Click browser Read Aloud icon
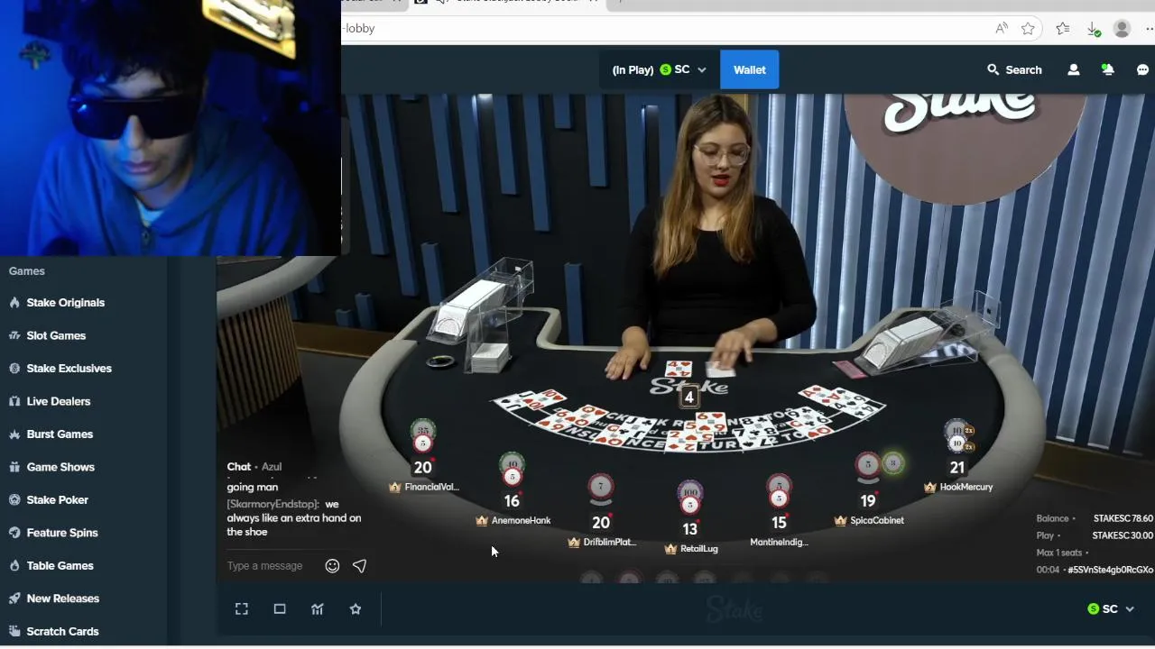Image resolution: width=1155 pixels, height=649 pixels. tap(1002, 29)
